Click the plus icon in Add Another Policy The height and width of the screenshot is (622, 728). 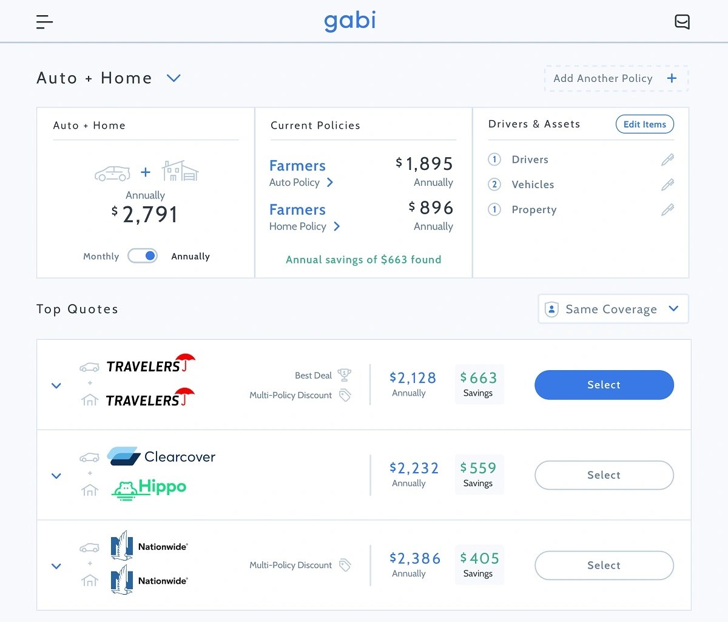[x=672, y=78]
